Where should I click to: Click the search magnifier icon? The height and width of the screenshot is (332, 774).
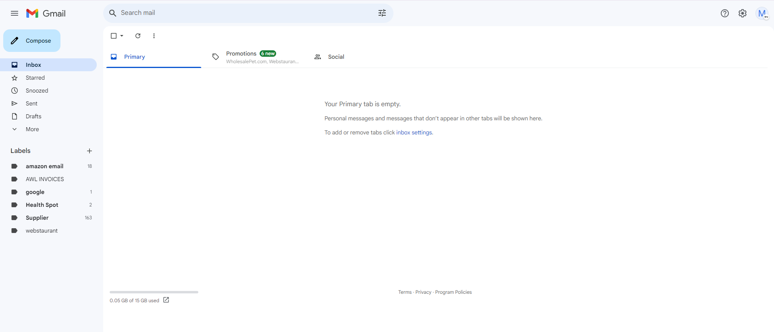[x=113, y=13]
